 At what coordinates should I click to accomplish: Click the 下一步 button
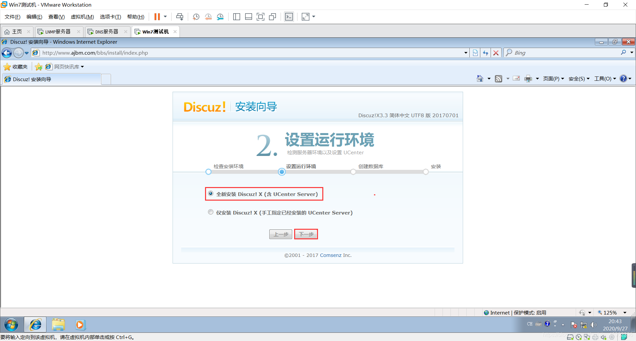[306, 234]
